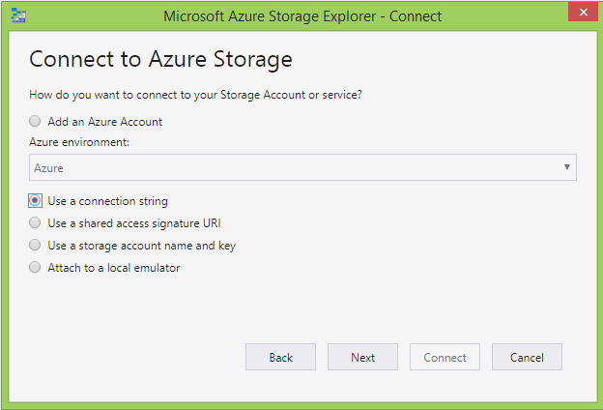Close the Connect window
This screenshot has width=603, height=410.
tap(583, 12)
